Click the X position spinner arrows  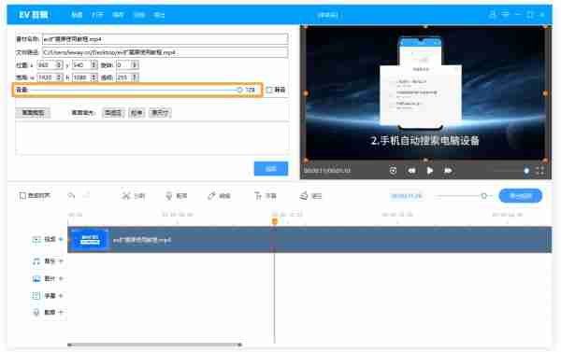coord(59,65)
